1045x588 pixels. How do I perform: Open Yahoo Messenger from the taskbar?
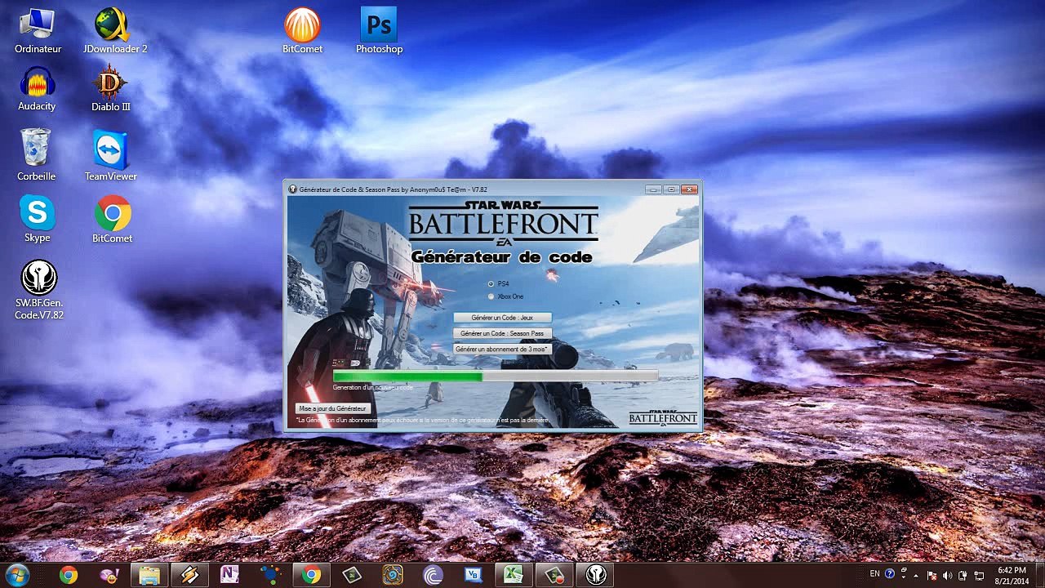109,575
